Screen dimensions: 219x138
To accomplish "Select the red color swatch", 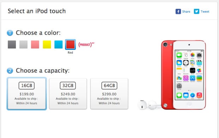I will (70, 45).
